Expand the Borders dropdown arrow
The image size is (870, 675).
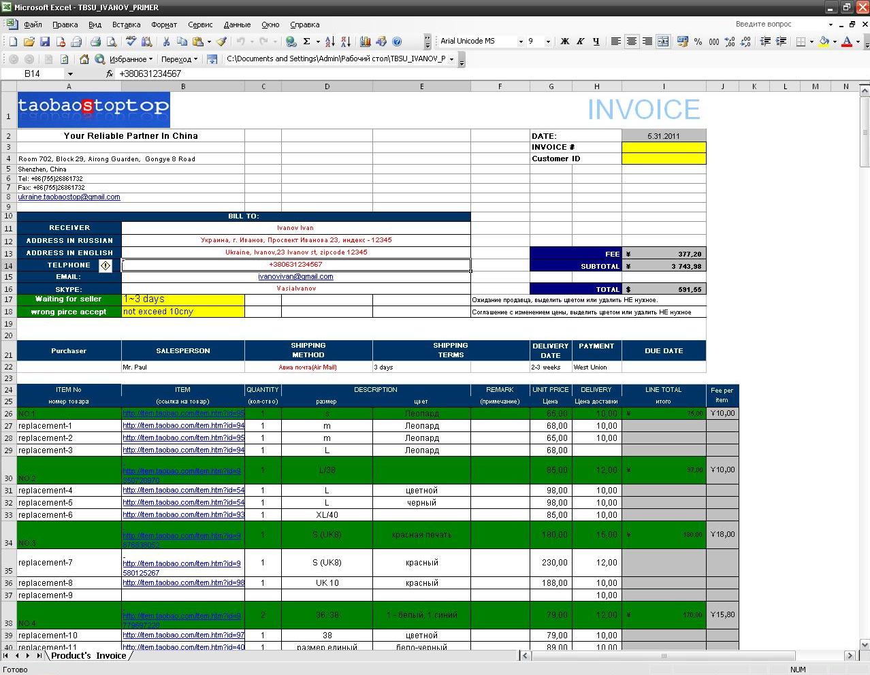(811, 42)
